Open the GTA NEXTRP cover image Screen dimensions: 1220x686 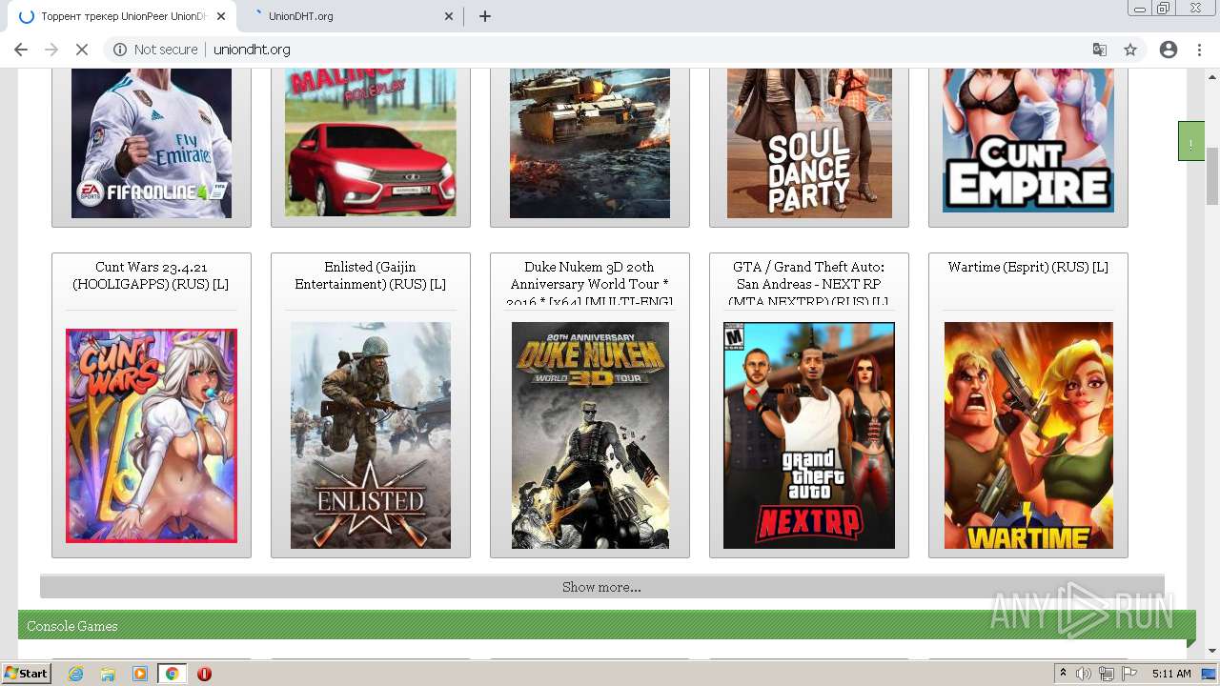pyautogui.click(x=809, y=435)
